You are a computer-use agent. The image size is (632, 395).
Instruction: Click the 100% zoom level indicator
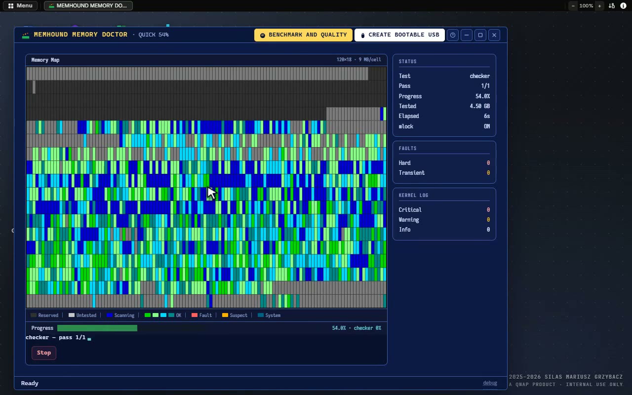587,6
